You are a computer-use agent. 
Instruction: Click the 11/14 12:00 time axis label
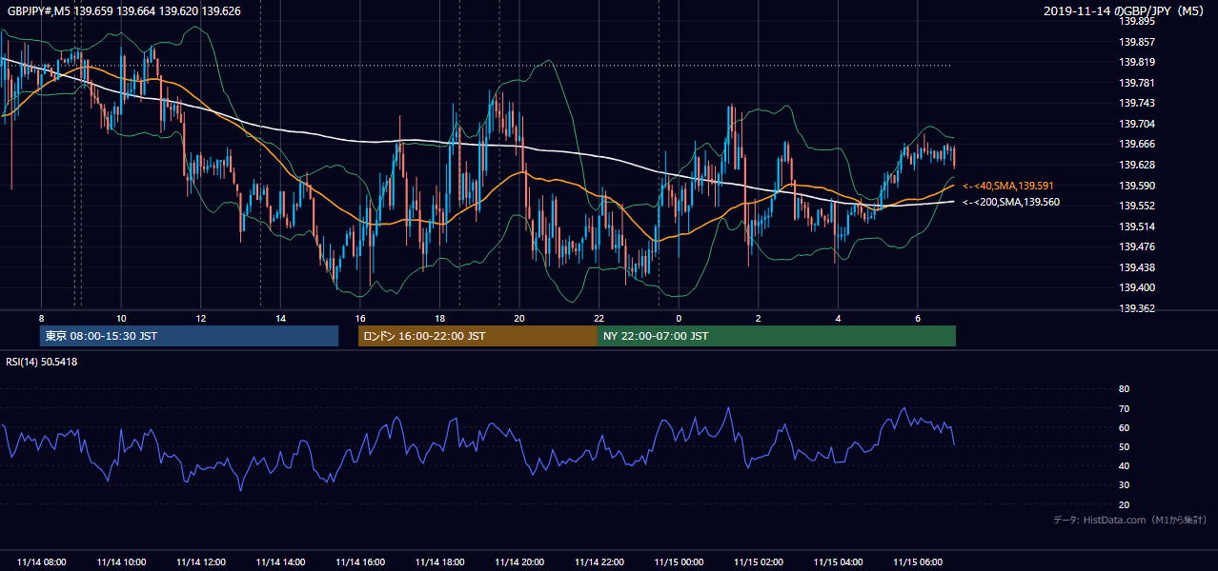(201, 562)
